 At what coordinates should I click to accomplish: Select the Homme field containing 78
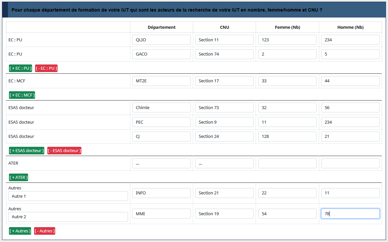click(x=350, y=214)
